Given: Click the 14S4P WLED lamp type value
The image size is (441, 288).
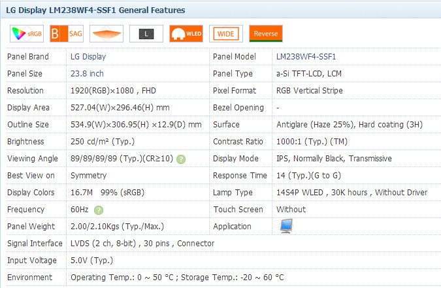Looking at the screenshot, I should coord(351,193).
